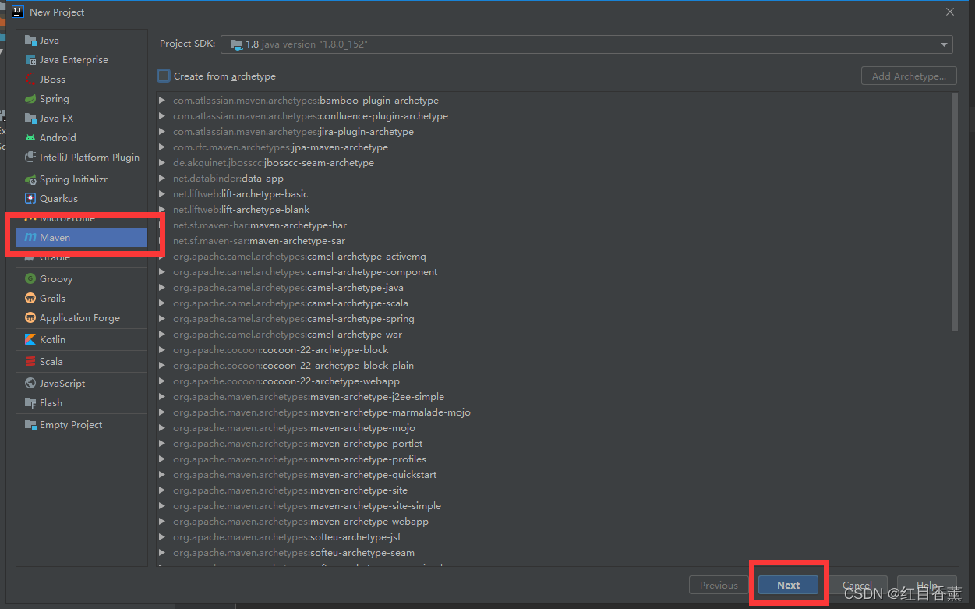975x609 pixels.
Task: Select softeu-archetype-jsf row
Action: [x=554, y=537]
